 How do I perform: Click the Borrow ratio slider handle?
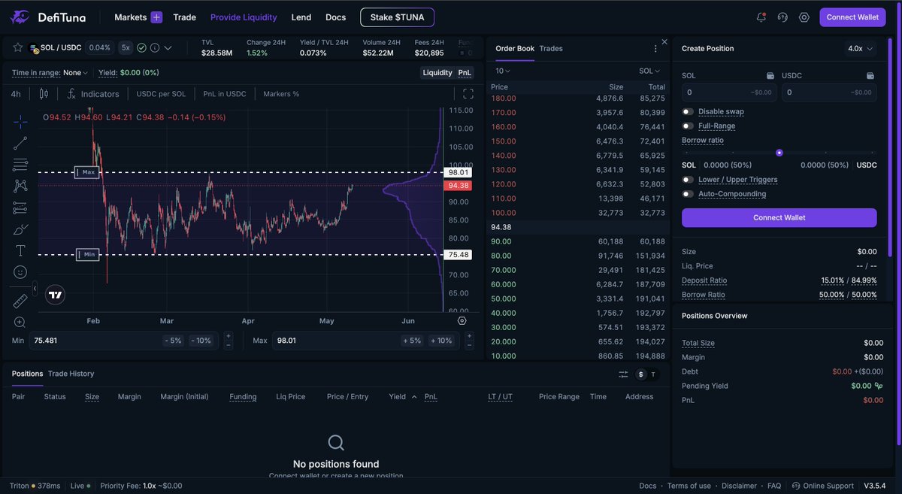tap(779, 153)
